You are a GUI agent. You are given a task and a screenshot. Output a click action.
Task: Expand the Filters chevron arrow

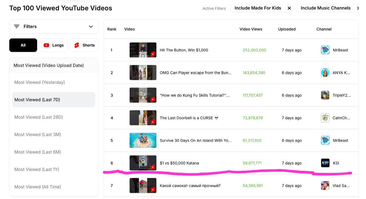click(x=91, y=26)
